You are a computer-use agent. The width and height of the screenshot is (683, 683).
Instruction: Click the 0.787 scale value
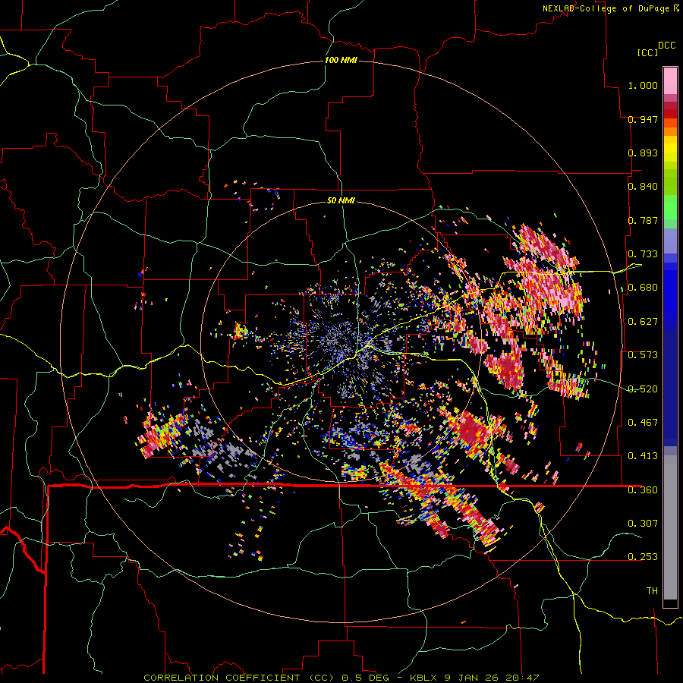(x=643, y=220)
